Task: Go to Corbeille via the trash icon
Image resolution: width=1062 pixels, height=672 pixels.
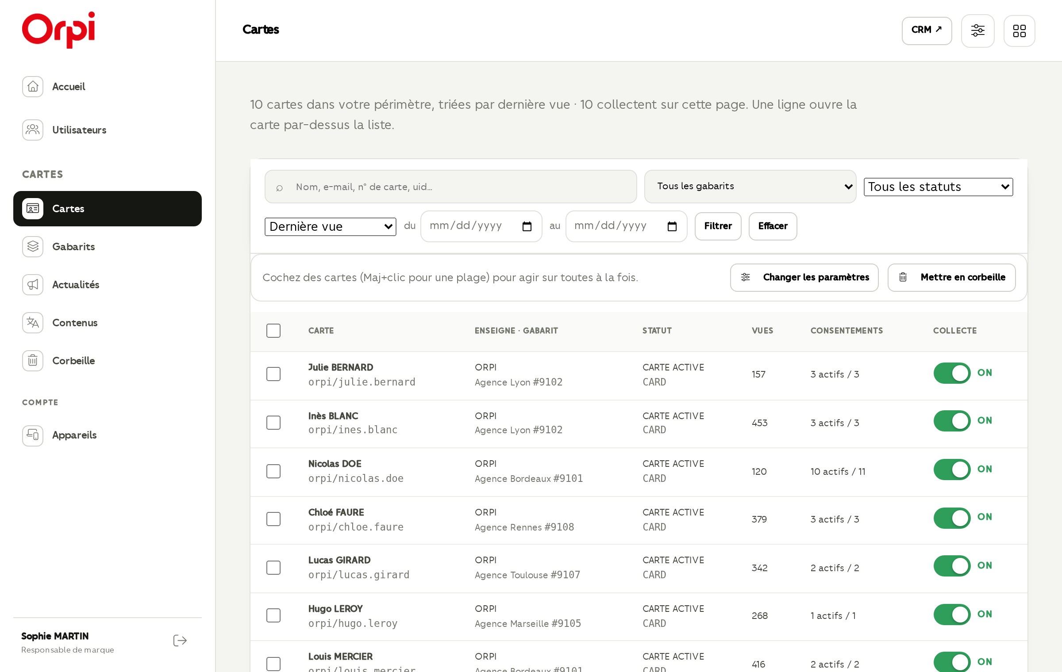Action: tap(33, 360)
